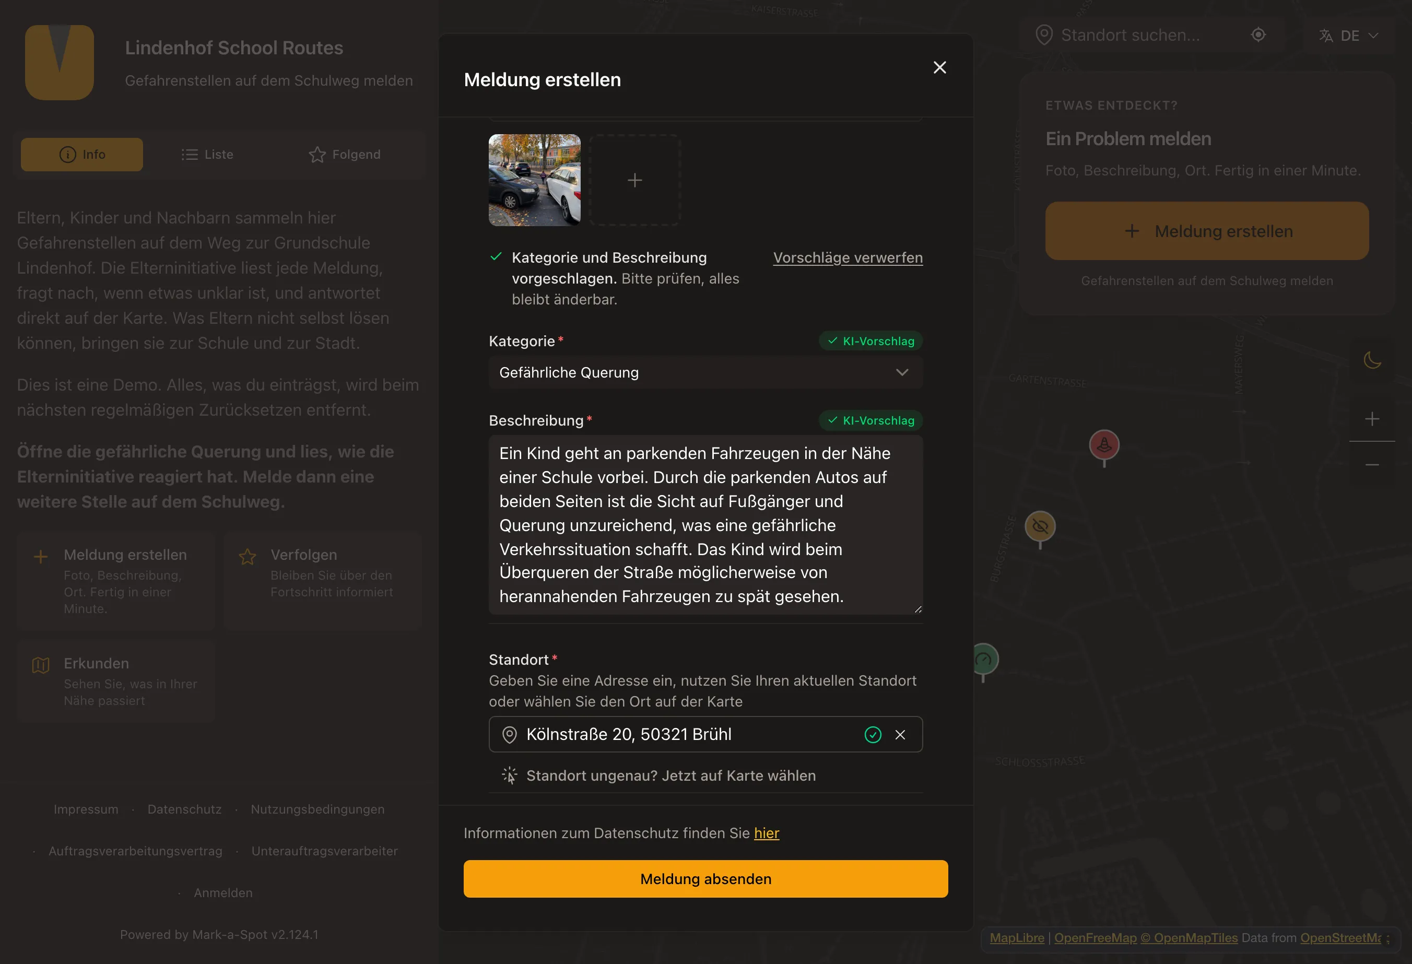The width and height of the screenshot is (1412, 964).
Task: Click Vorschläge verwerfen link
Action: (x=848, y=257)
